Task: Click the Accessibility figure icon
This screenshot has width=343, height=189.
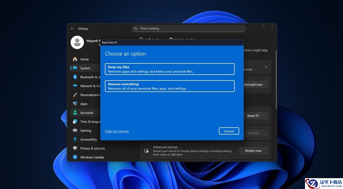Action: (75, 139)
